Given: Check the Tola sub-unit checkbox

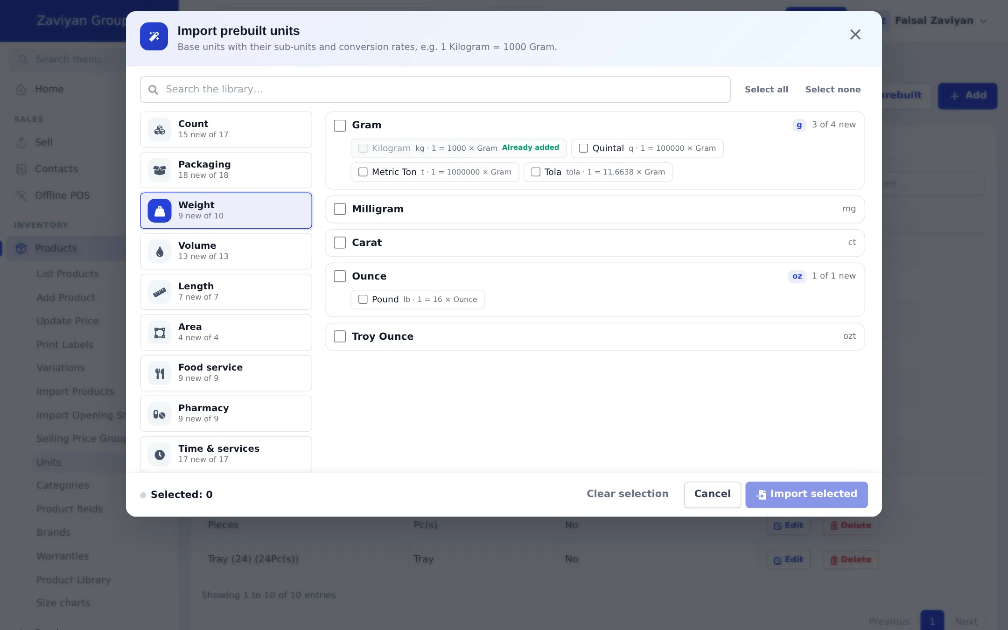Looking at the screenshot, I should pos(536,172).
